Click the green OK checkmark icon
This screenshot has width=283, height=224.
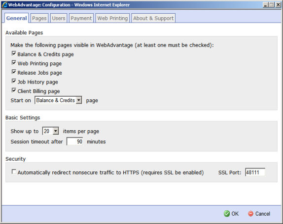pos(227,214)
